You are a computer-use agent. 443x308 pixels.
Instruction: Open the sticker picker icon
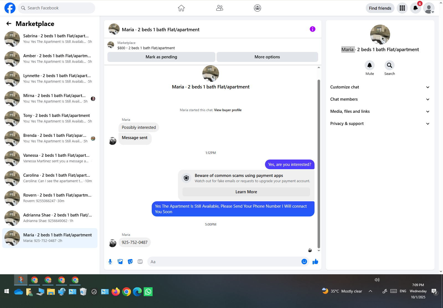130,262
